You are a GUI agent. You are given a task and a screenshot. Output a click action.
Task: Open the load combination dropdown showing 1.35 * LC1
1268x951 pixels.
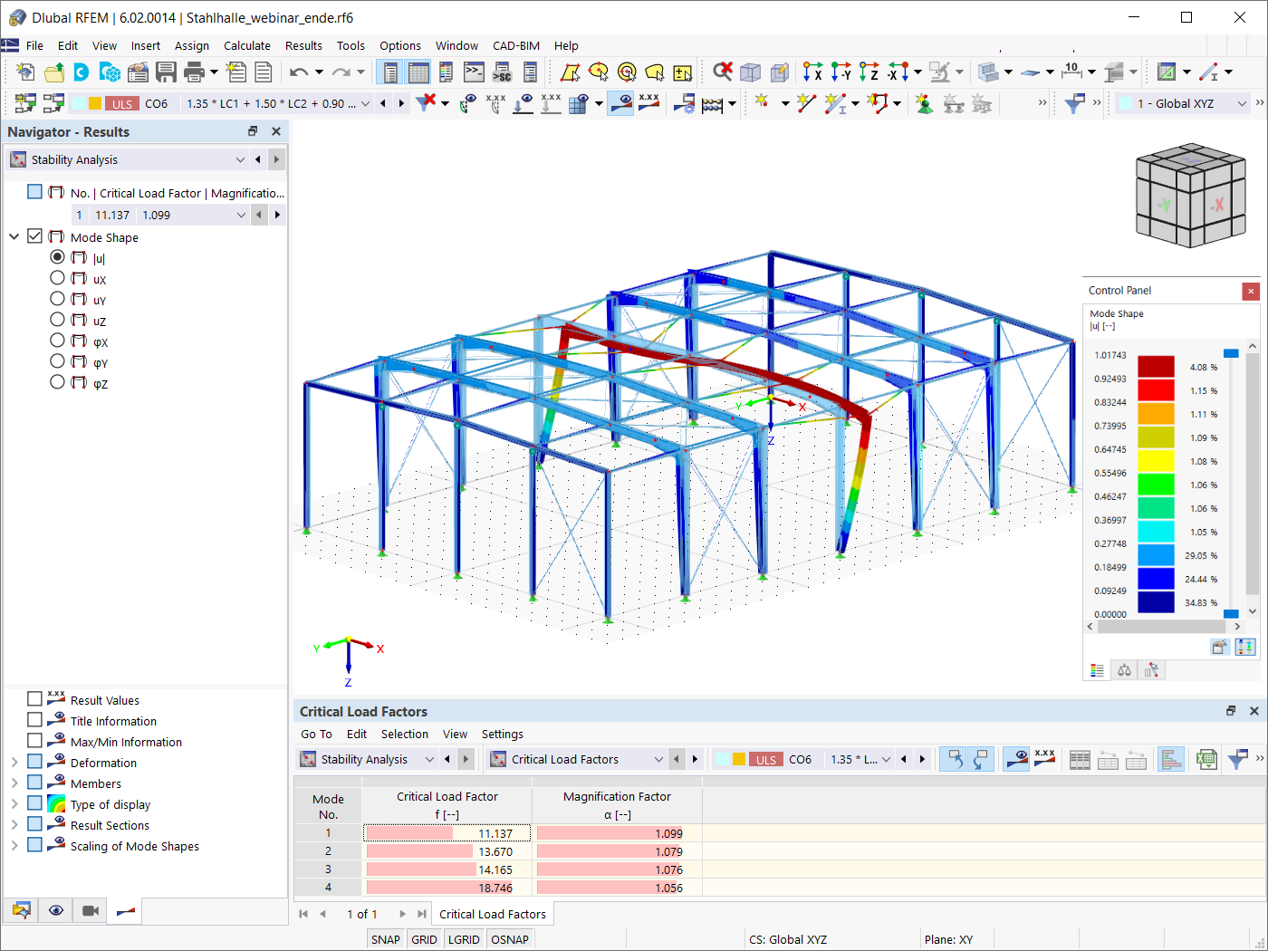364,103
